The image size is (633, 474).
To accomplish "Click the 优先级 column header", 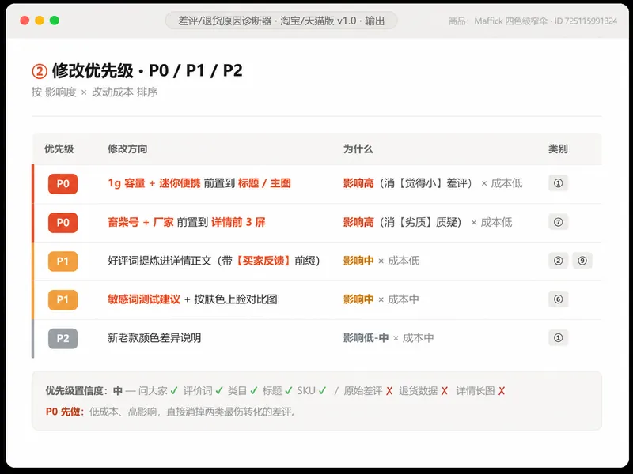I will point(59,149).
